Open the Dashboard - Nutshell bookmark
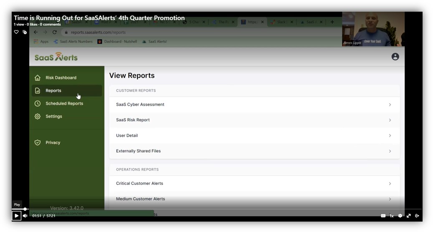433x232 pixels. click(117, 41)
